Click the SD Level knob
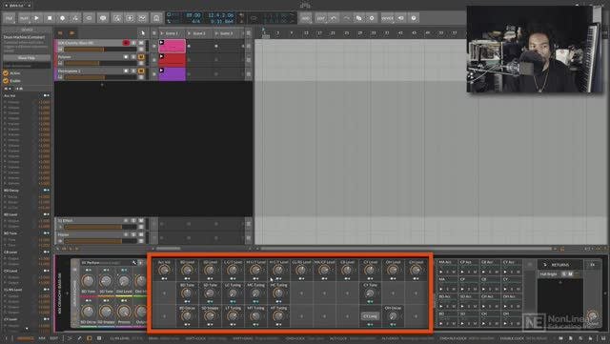 click(x=210, y=270)
